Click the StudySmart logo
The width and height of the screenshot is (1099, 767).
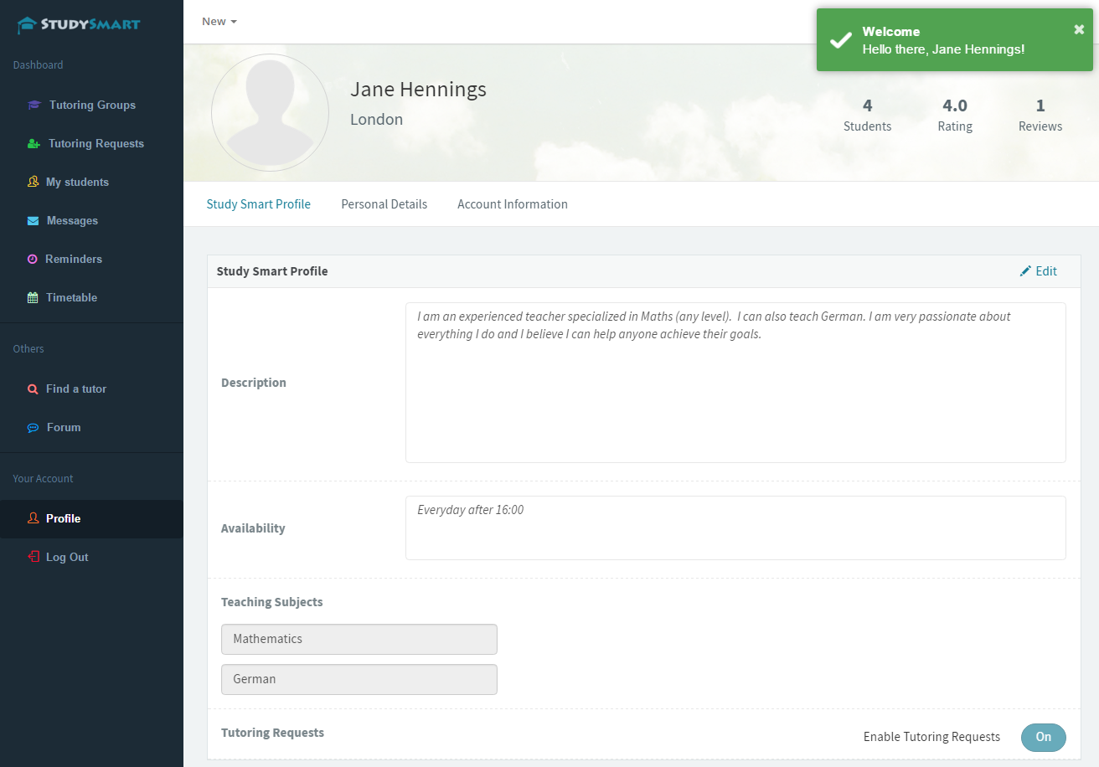(78, 24)
